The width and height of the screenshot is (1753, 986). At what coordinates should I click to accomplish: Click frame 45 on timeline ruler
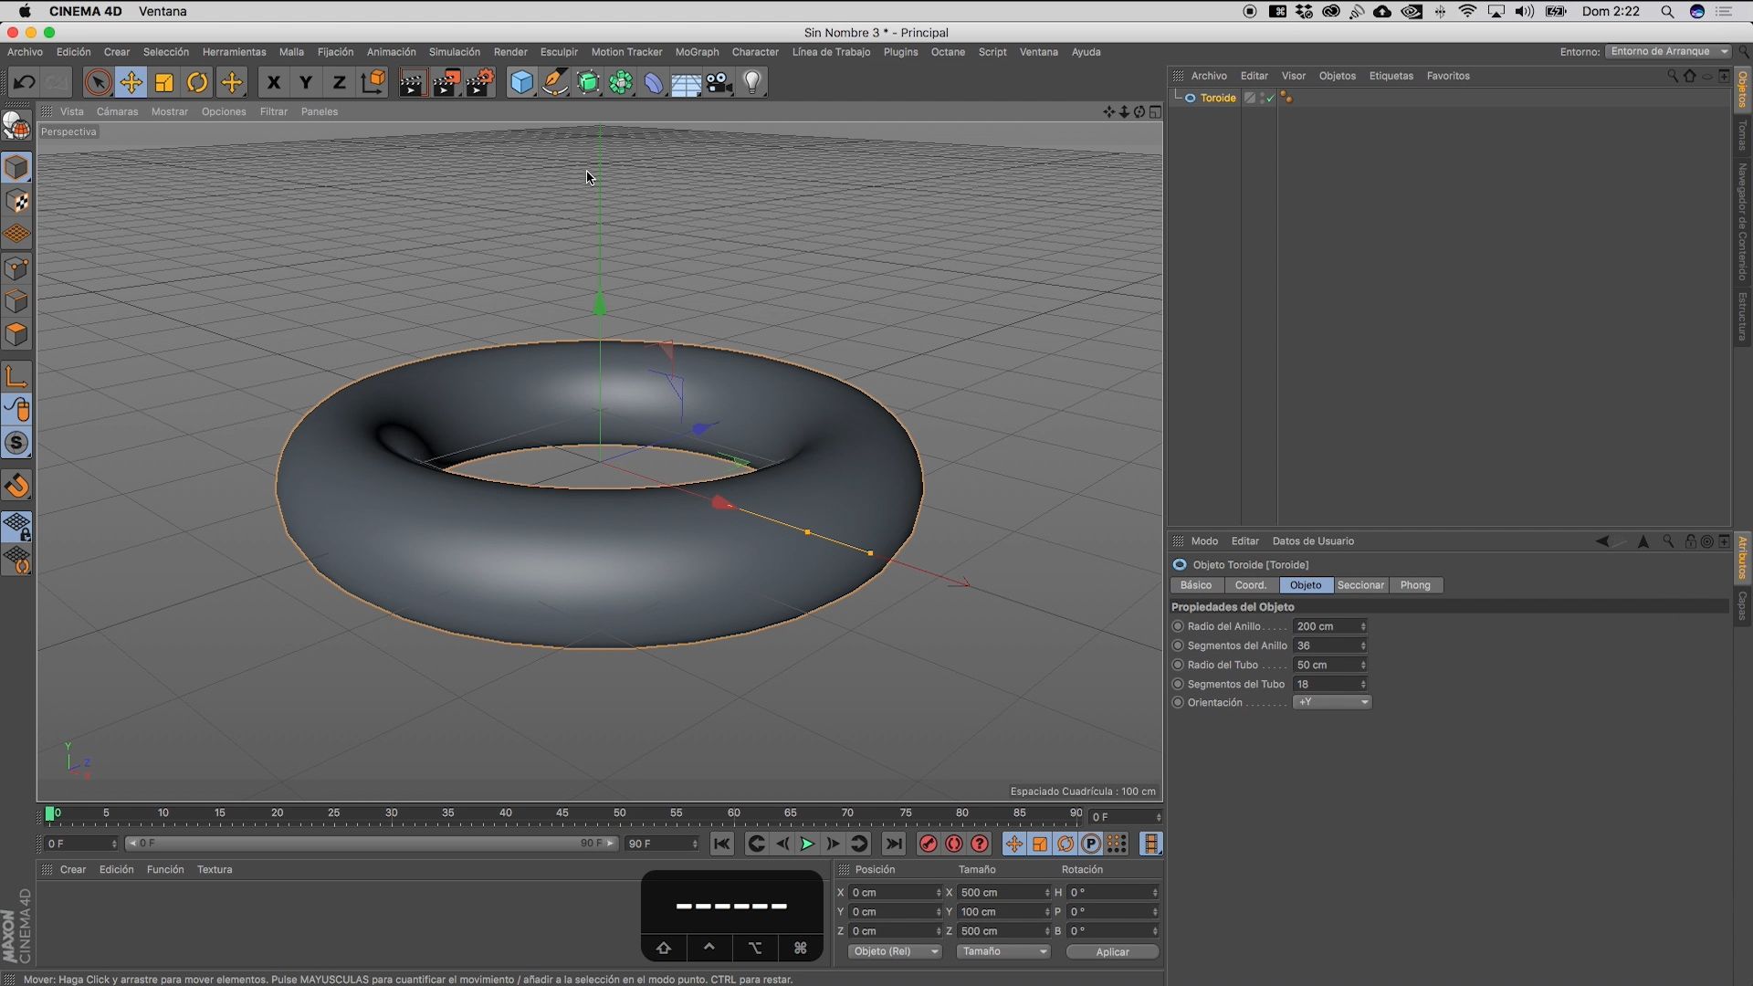[562, 813]
